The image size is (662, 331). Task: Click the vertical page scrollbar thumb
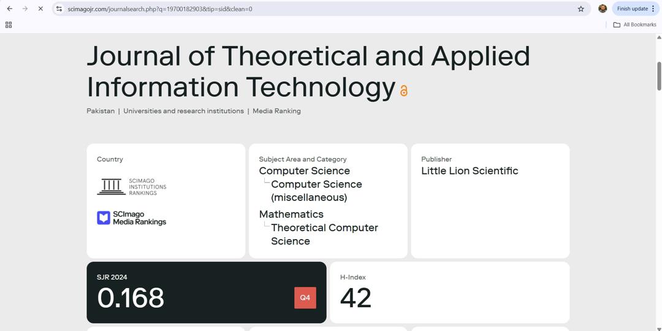659,75
